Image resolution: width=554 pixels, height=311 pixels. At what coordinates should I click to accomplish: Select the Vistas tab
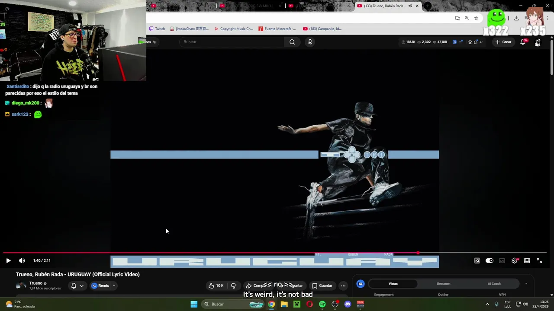393,284
